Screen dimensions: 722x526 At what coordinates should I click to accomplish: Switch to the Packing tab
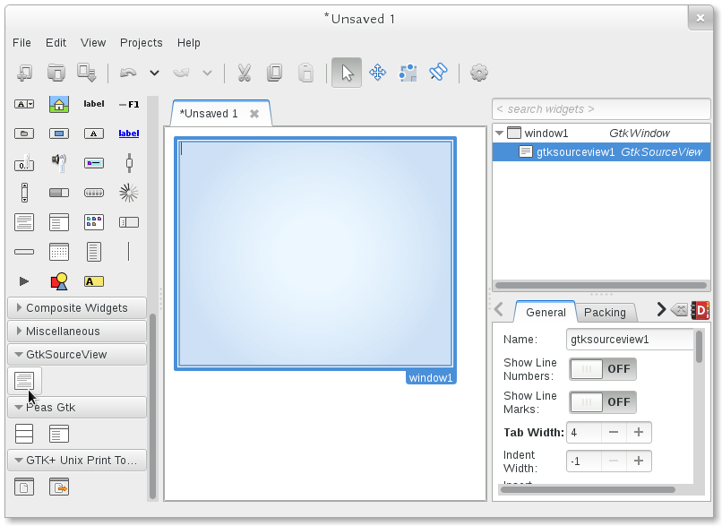click(x=605, y=312)
